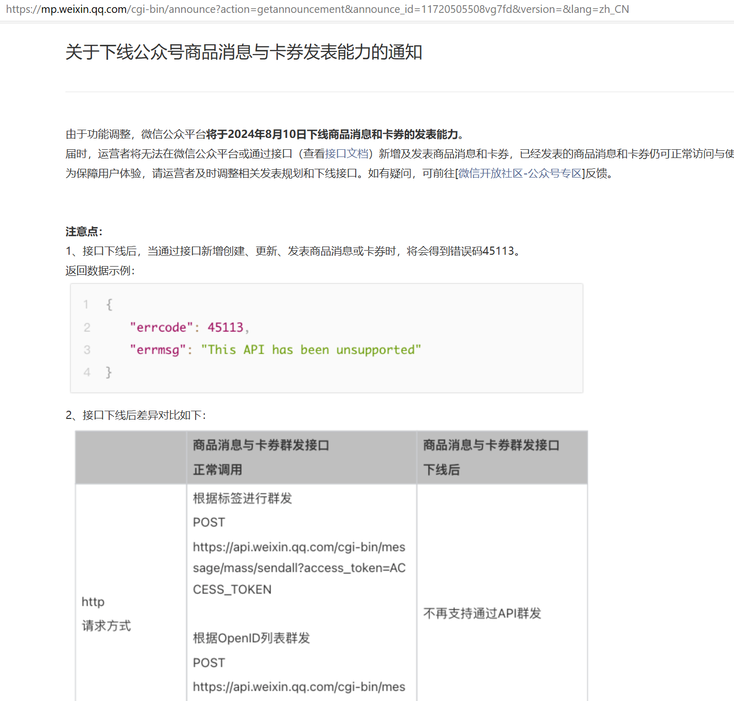Click the http 请求方式 row label

(x=106, y=614)
